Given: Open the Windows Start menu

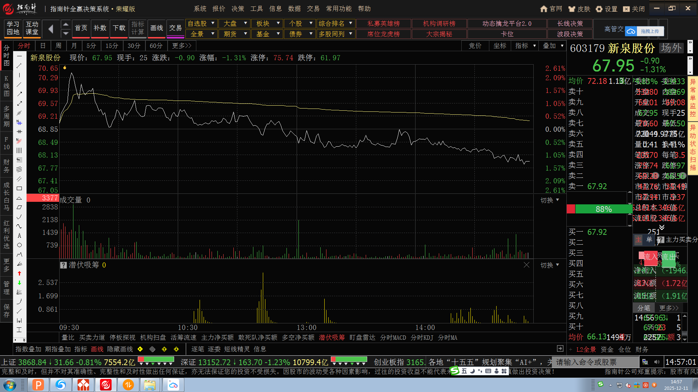Looking at the screenshot, I should (10, 385).
